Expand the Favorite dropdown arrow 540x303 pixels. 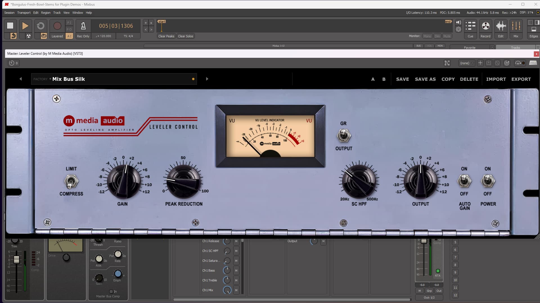click(492, 47)
